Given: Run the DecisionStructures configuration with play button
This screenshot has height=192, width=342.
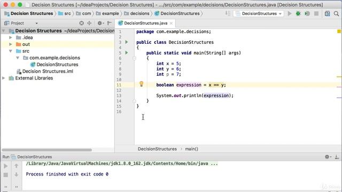Looking at the screenshot, I should point(290,13).
